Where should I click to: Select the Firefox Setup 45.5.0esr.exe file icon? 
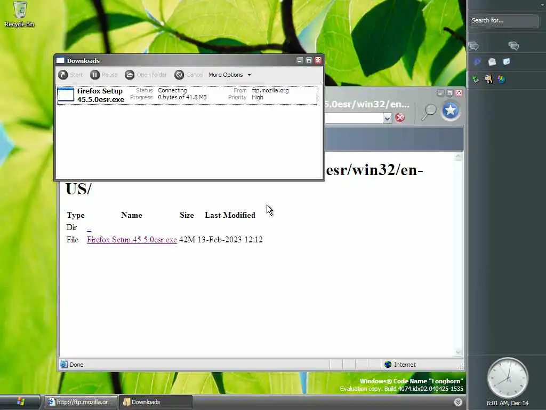[x=66, y=94]
